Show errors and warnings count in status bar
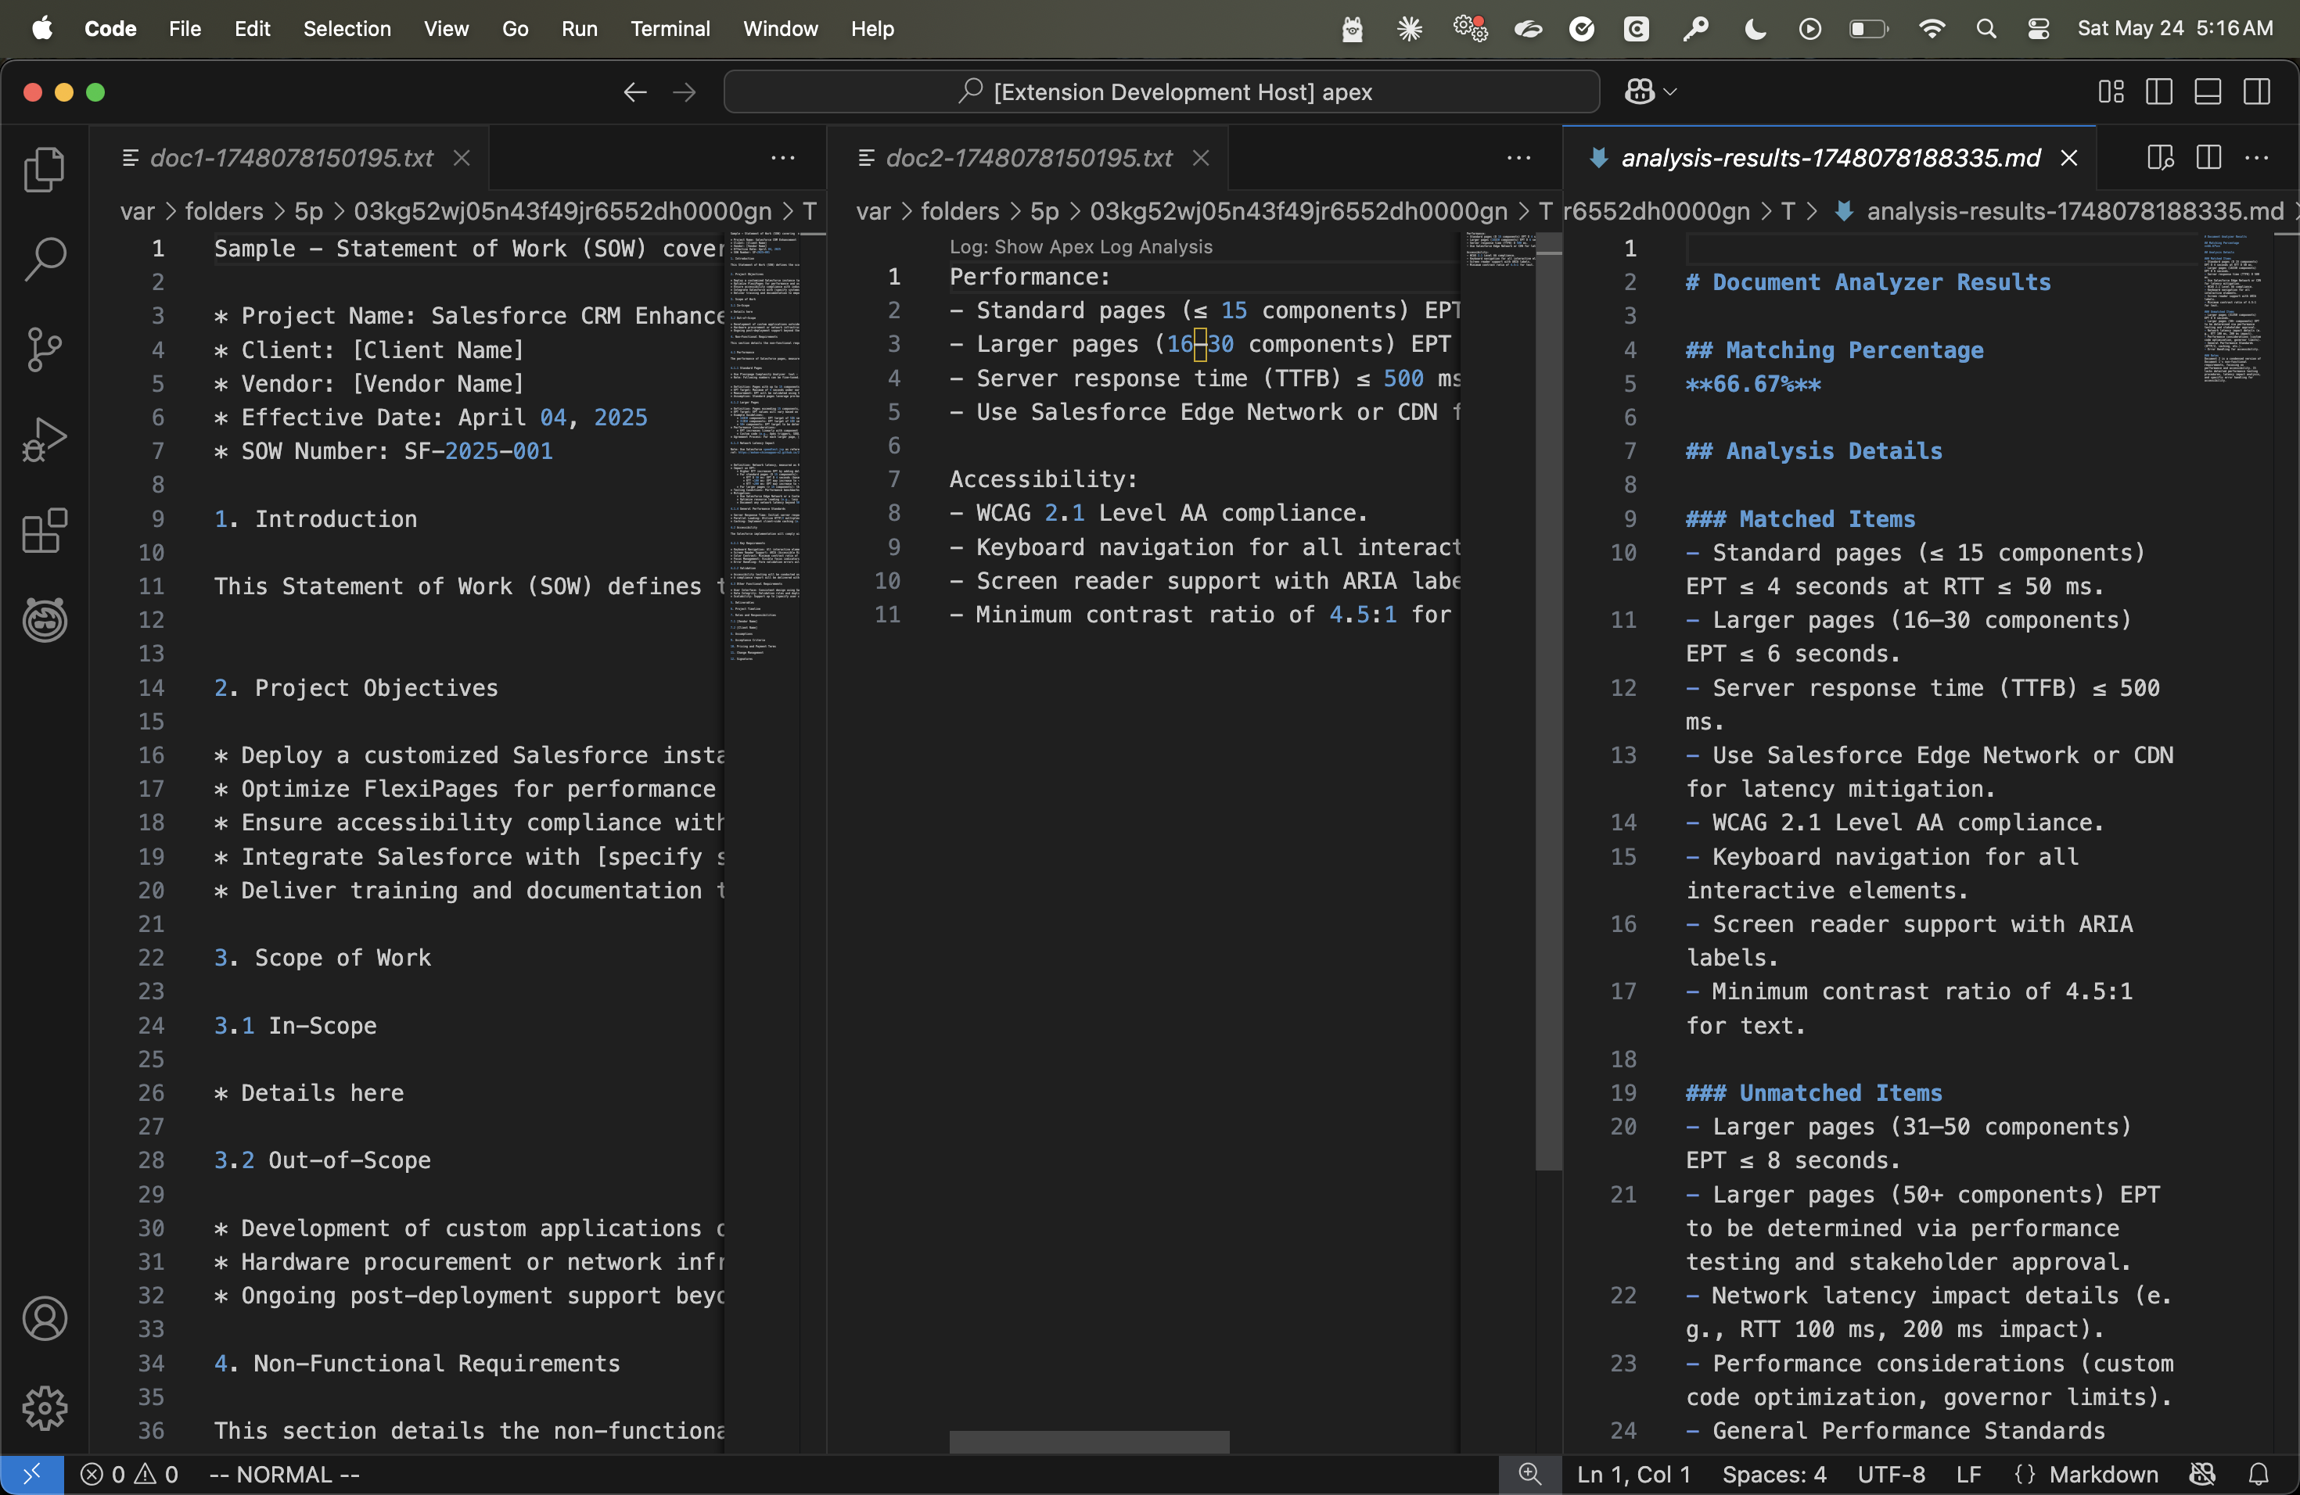Viewport: 2300px width, 1495px height. [130, 1475]
